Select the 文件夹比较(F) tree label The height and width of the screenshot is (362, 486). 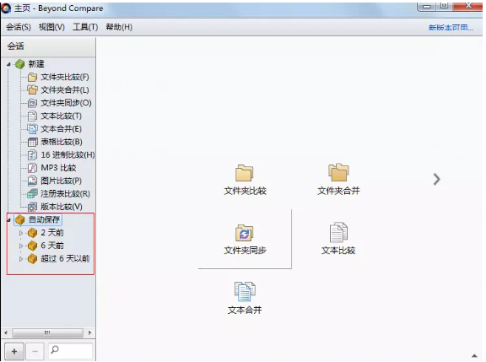[65, 77]
